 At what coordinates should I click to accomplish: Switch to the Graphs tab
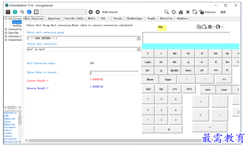(x=152, y=19)
